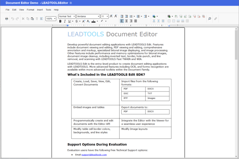This screenshot has width=239, height=159.
Task: Open the Insert menu
Action: [40, 10]
